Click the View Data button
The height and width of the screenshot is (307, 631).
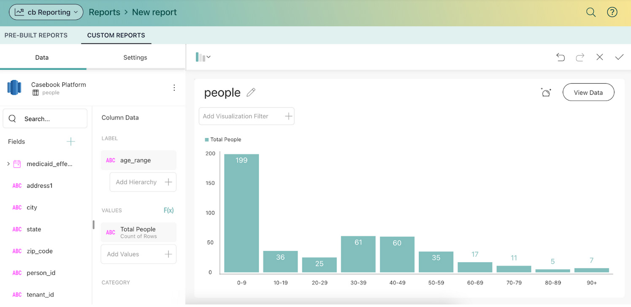coord(588,92)
